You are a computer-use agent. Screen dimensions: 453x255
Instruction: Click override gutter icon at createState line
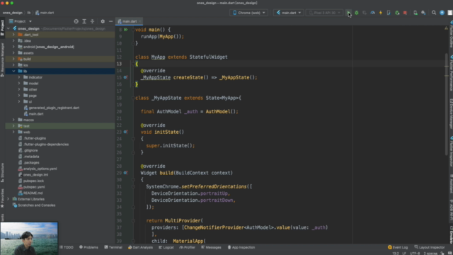click(x=125, y=77)
